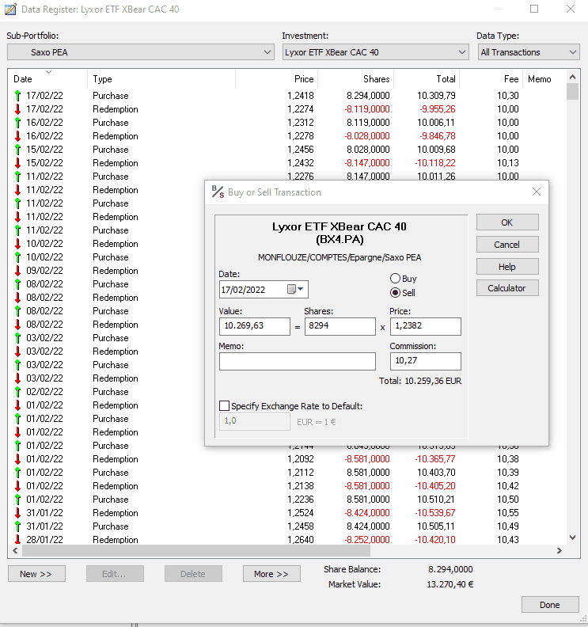Click Cancel in transaction dialog

point(507,245)
